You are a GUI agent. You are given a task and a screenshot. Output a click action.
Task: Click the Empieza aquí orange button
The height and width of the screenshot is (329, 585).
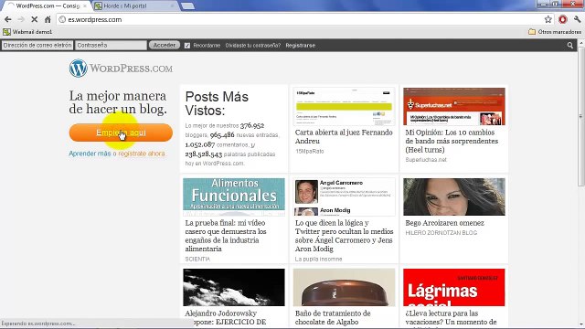pos(121,133)
